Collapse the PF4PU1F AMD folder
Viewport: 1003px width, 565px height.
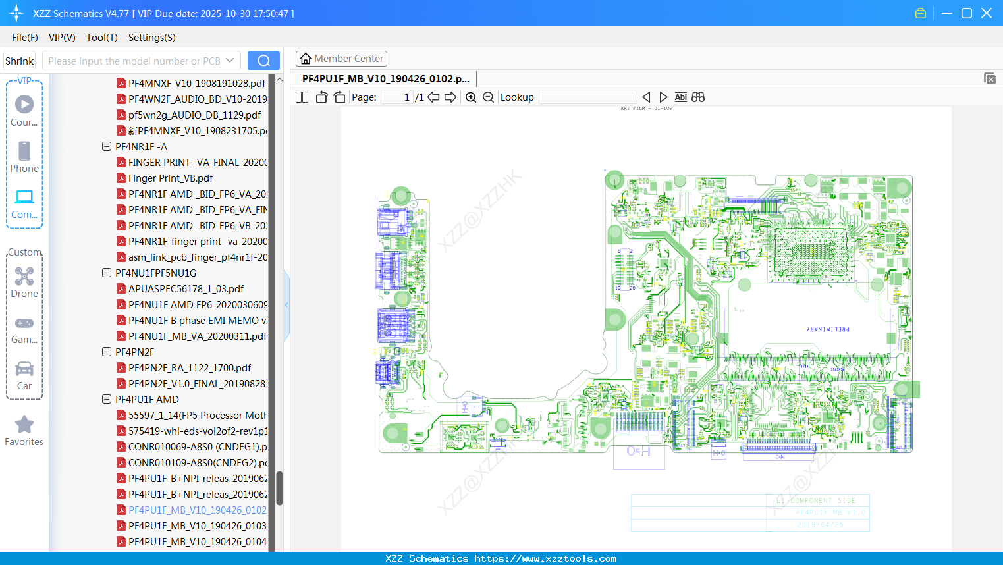coord(107,400)
